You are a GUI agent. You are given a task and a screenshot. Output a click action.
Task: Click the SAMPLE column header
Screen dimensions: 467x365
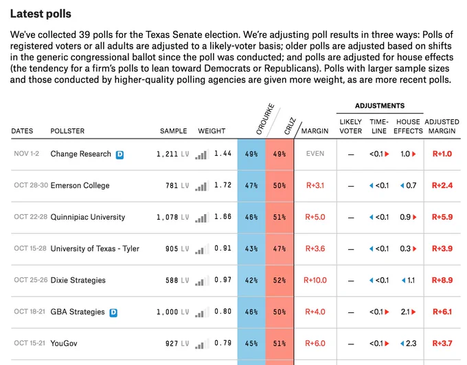click(x=173, y=131)
